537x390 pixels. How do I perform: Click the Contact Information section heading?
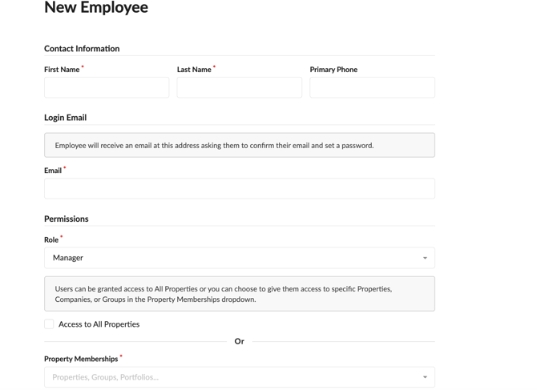(82, 49)
